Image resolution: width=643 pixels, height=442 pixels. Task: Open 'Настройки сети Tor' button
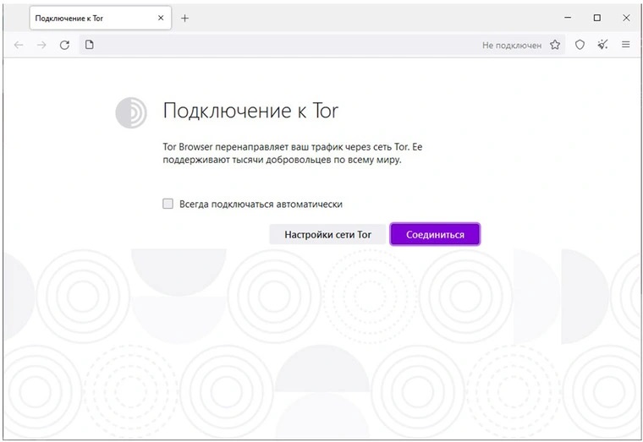click(327, 235)
